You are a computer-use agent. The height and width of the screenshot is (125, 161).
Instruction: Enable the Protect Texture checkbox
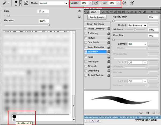[x=86, y=75]
